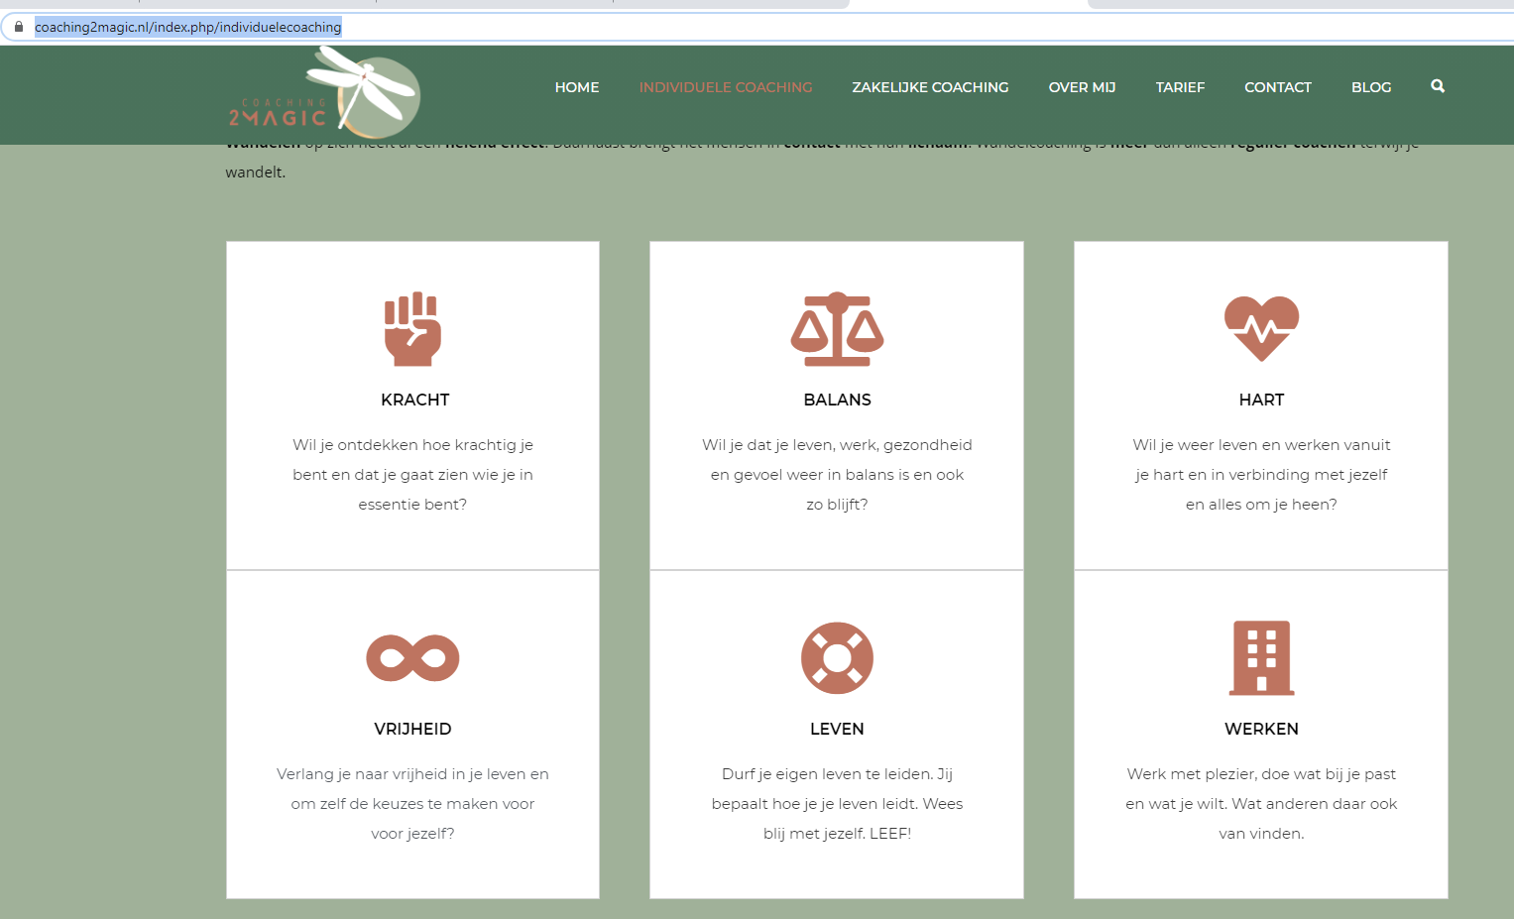Open the Contact menu item
This screenshot has width=1514, height=919.
click(1278, 87)
